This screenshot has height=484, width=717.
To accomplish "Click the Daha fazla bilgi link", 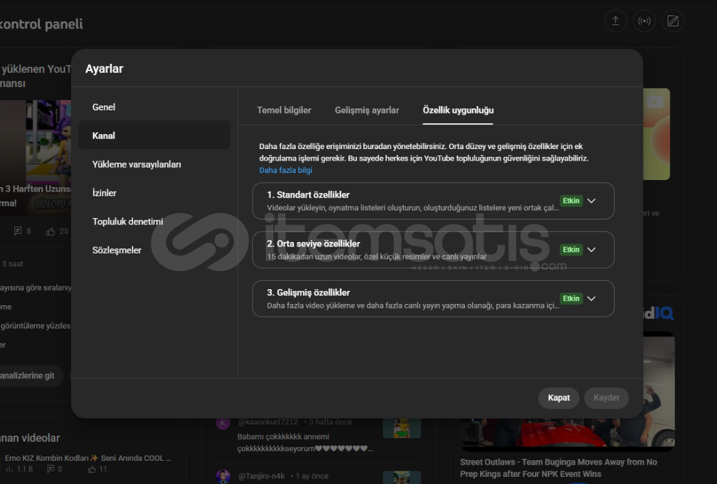I will pos(286,170).
